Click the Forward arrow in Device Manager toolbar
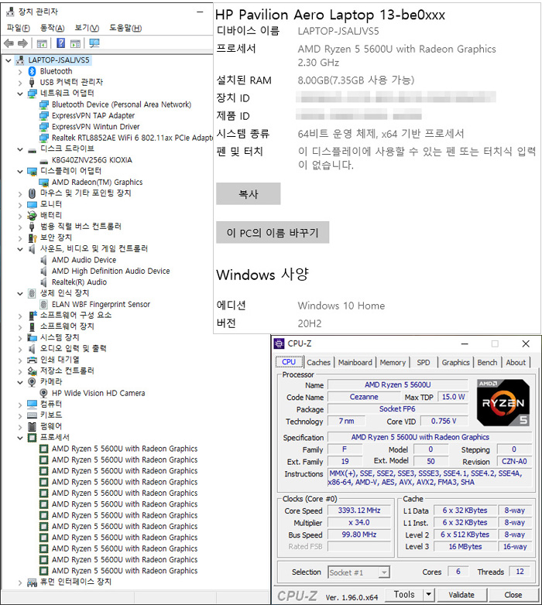The image size is (542, 608). pos(22,43)
